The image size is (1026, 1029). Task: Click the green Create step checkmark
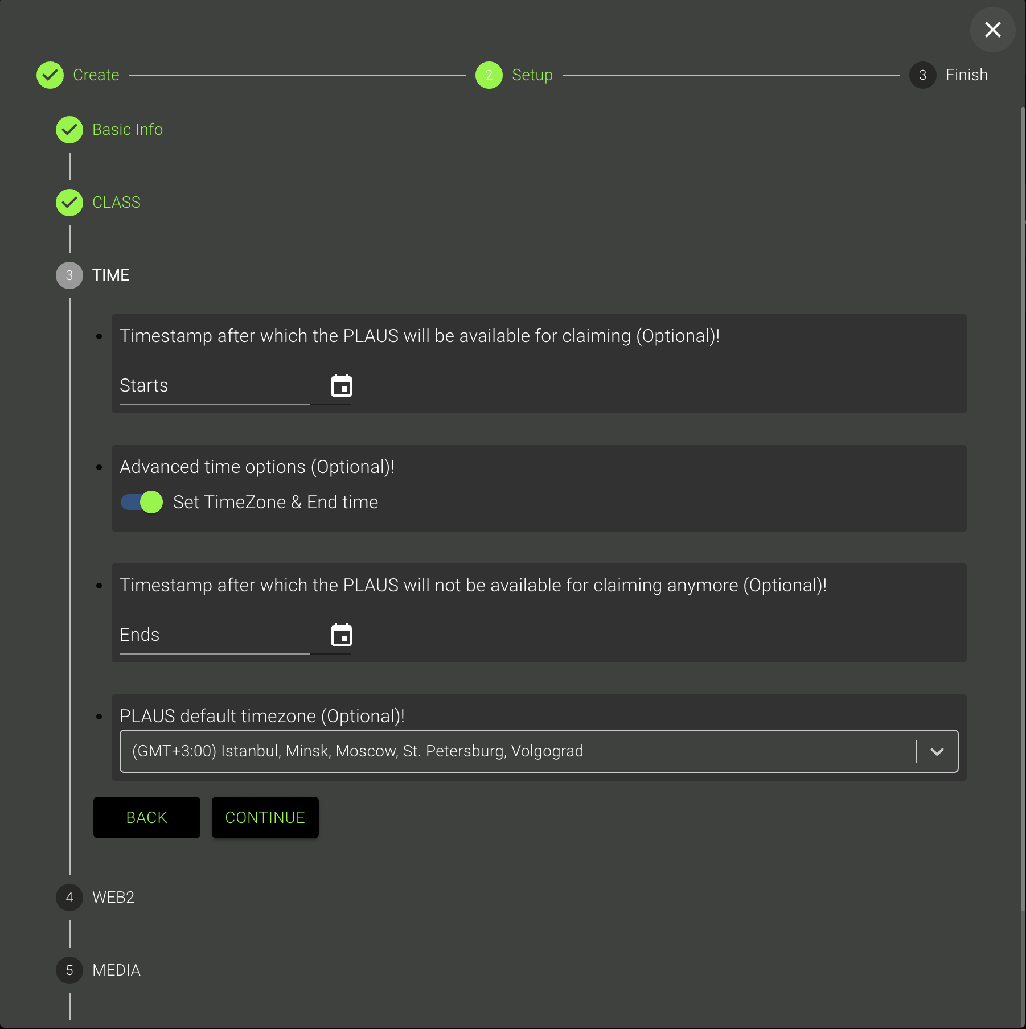[50, 75]
